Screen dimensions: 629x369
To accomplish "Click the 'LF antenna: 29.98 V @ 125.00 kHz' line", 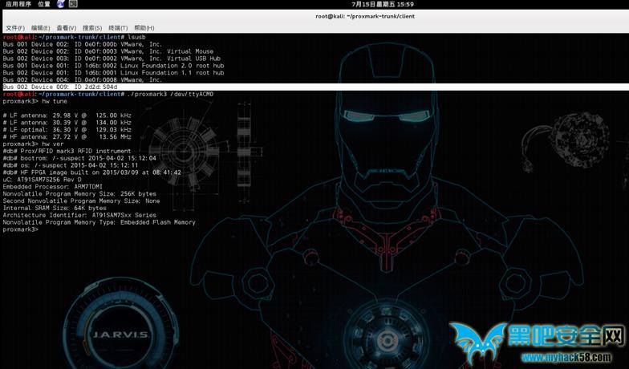I will [67, 116].
